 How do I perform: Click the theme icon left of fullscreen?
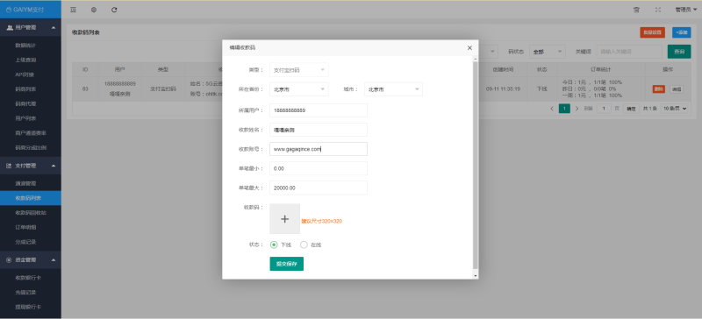click(636, 10)
